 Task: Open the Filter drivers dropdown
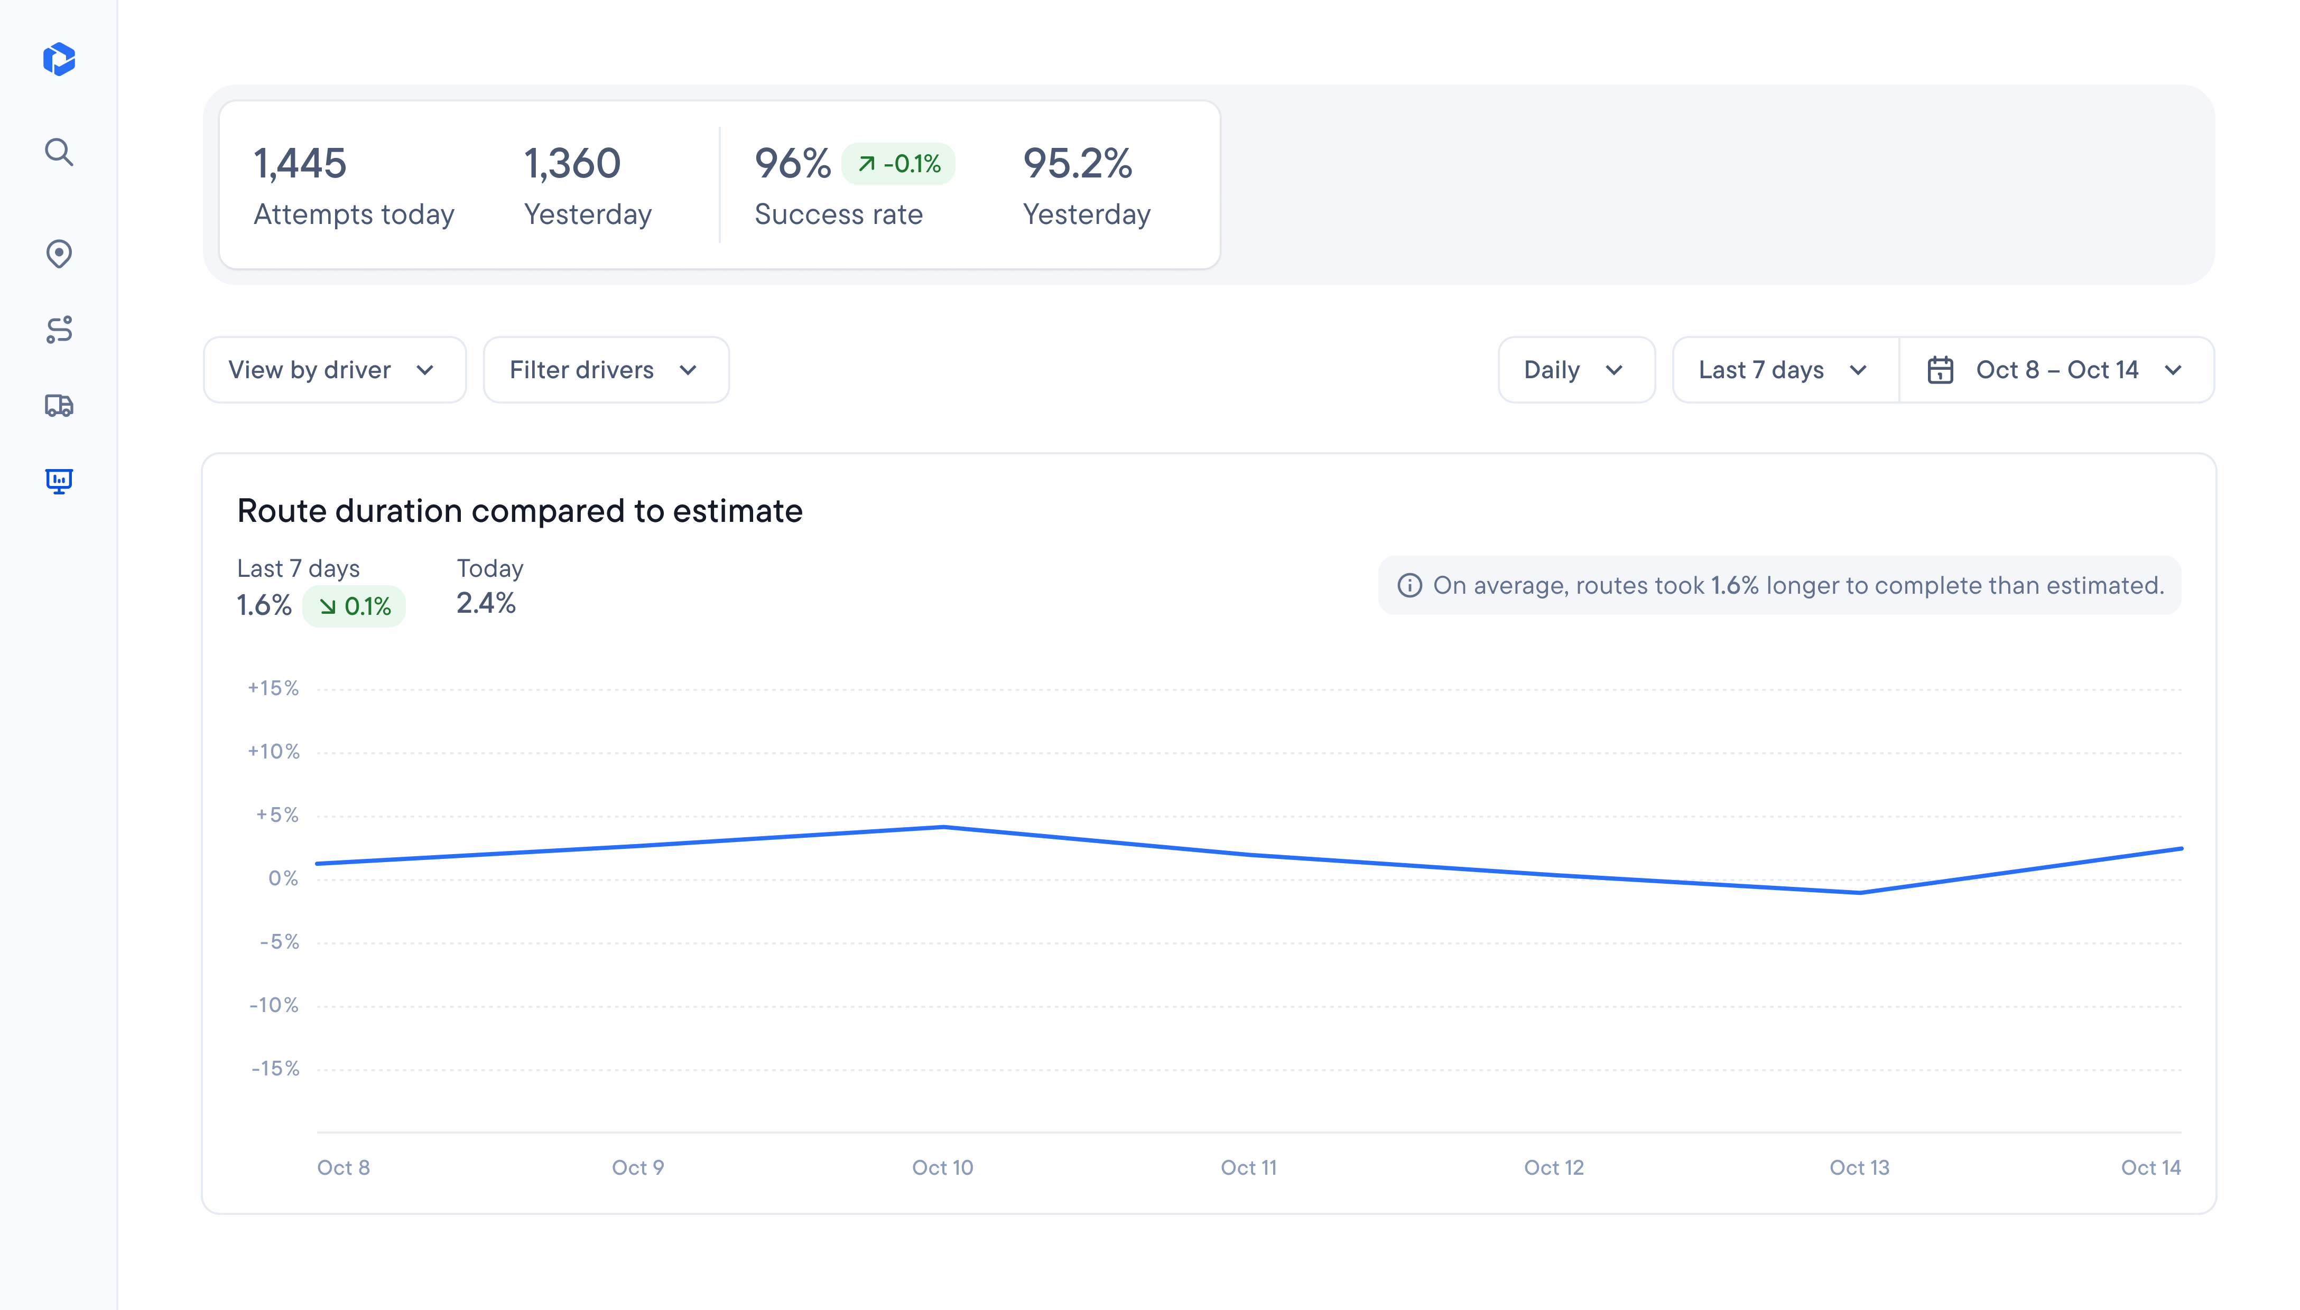606,370
